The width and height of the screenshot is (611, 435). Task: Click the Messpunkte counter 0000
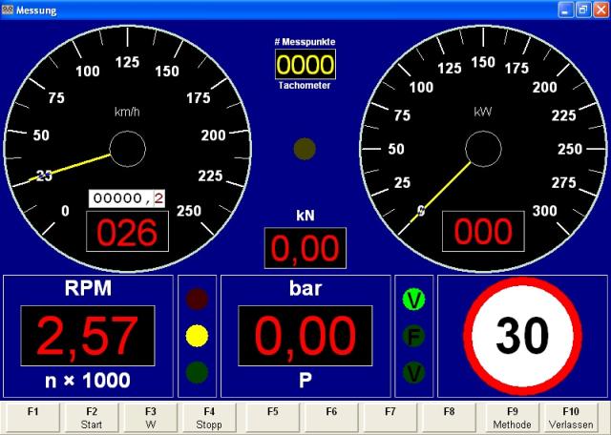(x=305, y=64)
